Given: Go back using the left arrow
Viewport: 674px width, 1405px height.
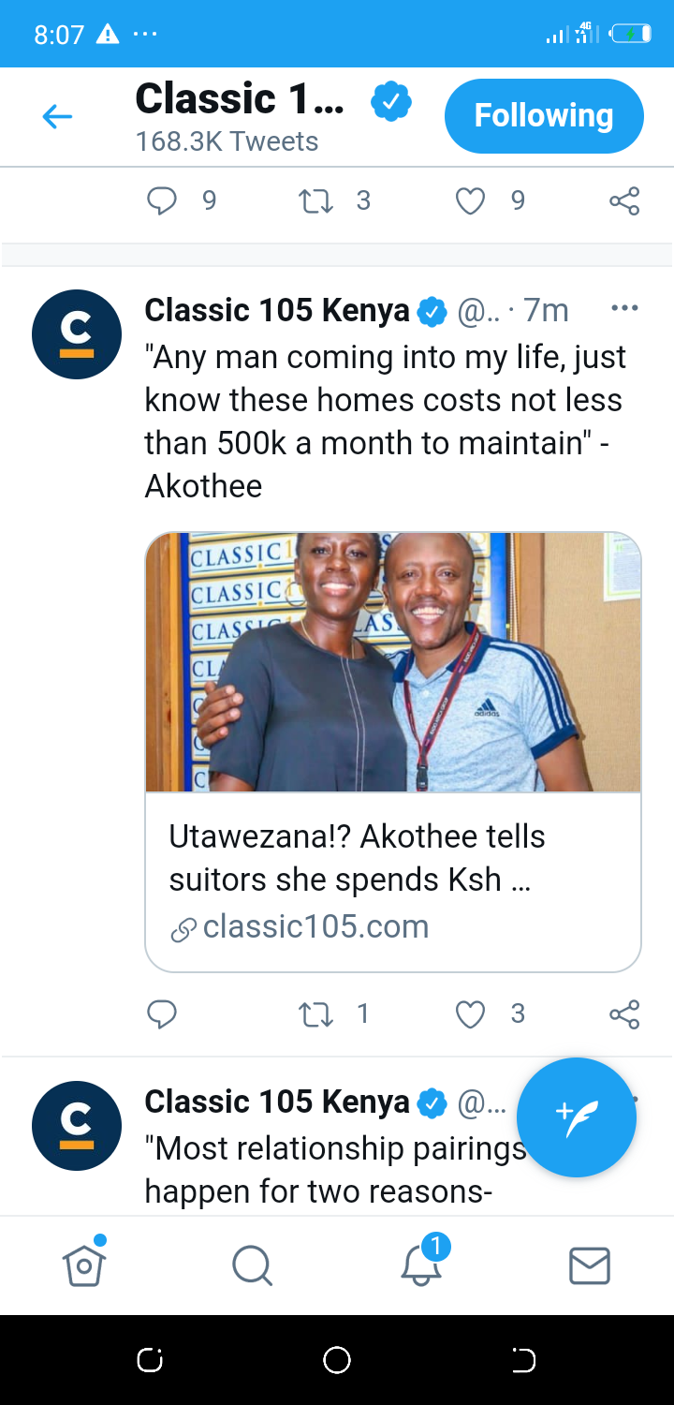Looking at the screenshot, I should tap(57, 116).
